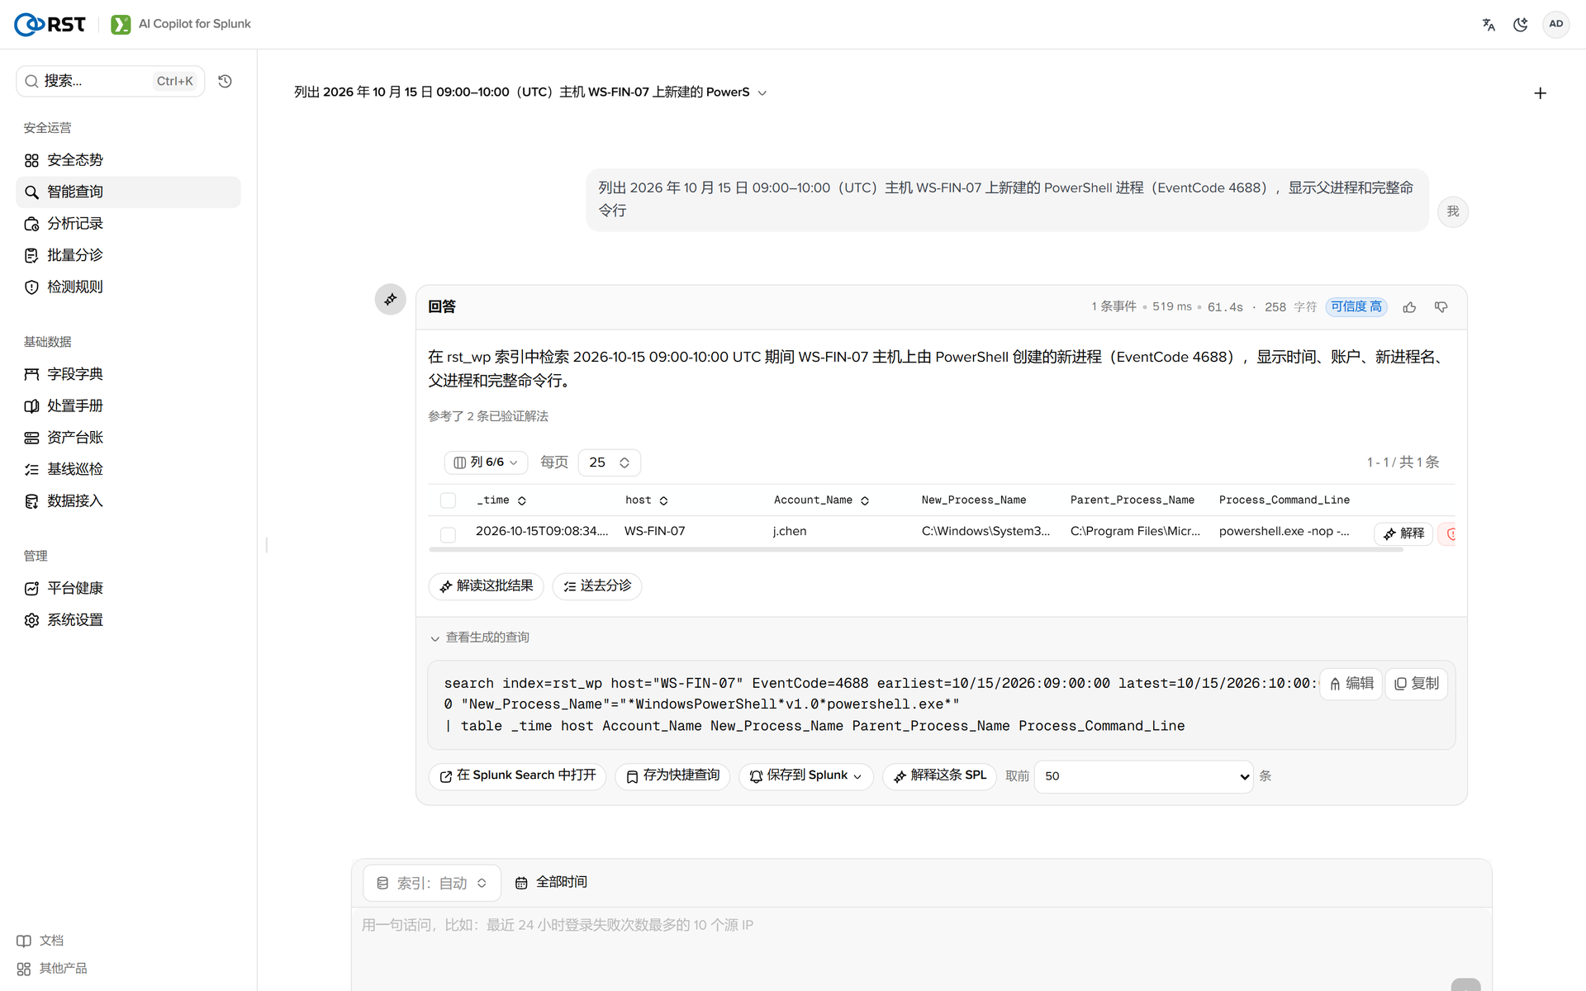
Task: Focus the 搜索 search field
Action: [111, 81]
